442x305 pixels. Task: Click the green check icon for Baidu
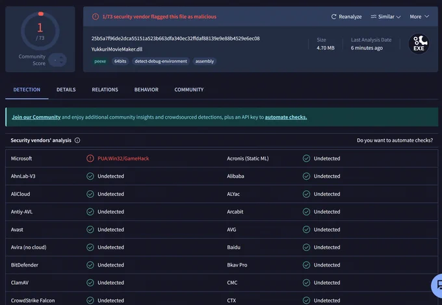306,247
